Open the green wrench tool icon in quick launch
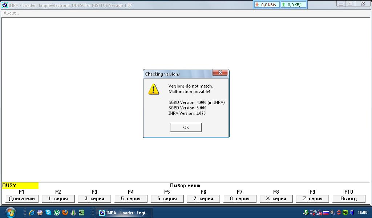 coord(82,213)
